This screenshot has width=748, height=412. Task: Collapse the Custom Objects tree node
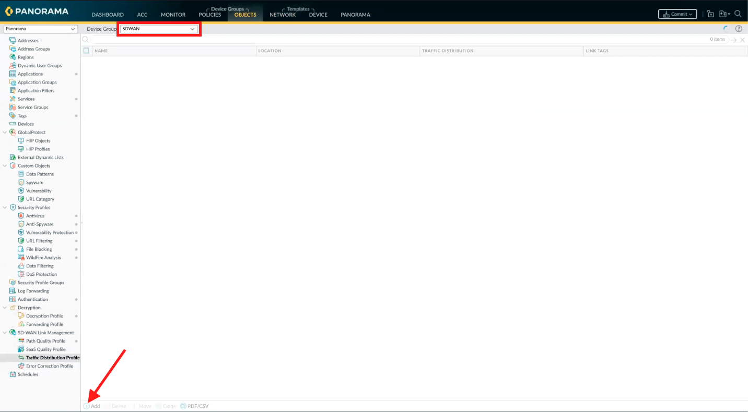[5, 166]
